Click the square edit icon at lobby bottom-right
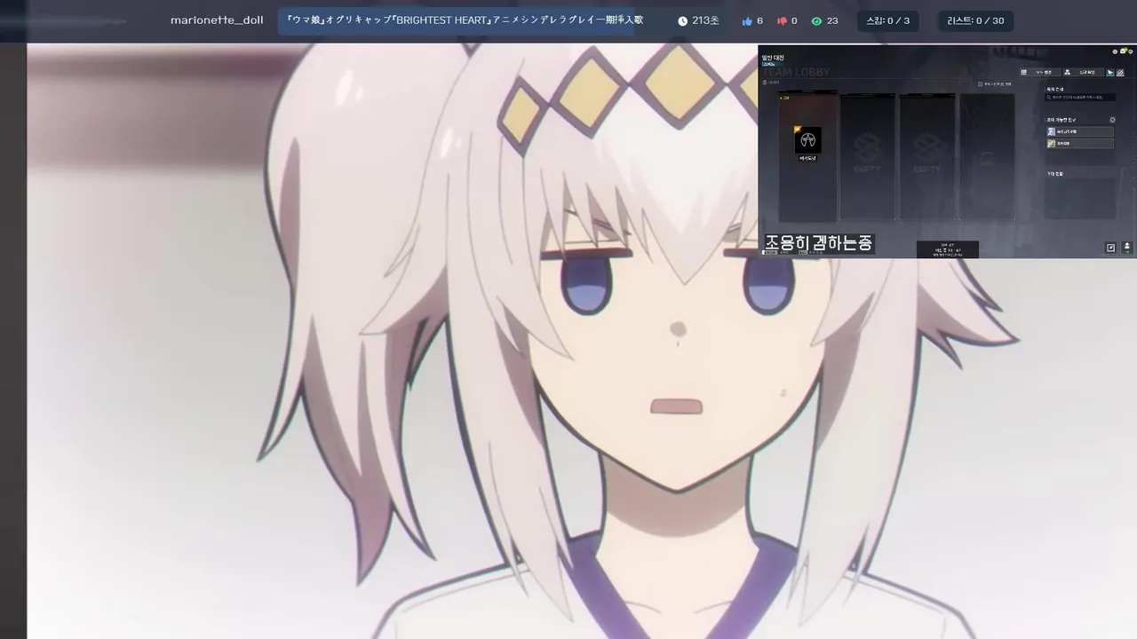 click(1110, 248)
